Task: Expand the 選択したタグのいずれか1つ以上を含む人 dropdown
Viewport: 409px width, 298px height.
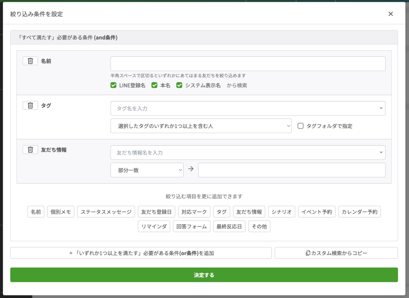Action: click(x=201, y=126)
